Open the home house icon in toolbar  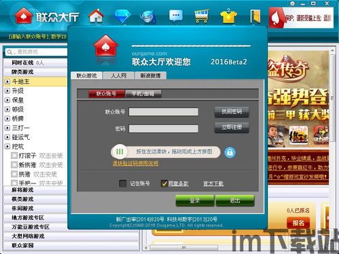96,16
